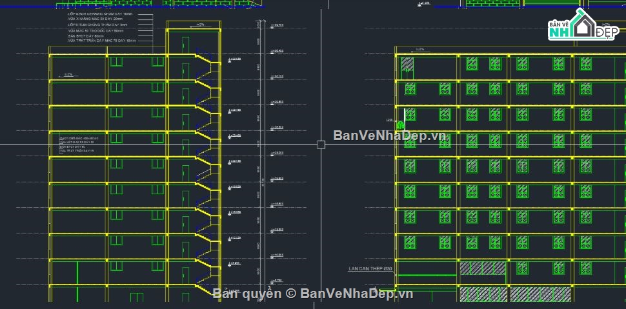Select the VỮA XI MĂNG MÁC 50 DÀY 20mm note

point(96,19)
